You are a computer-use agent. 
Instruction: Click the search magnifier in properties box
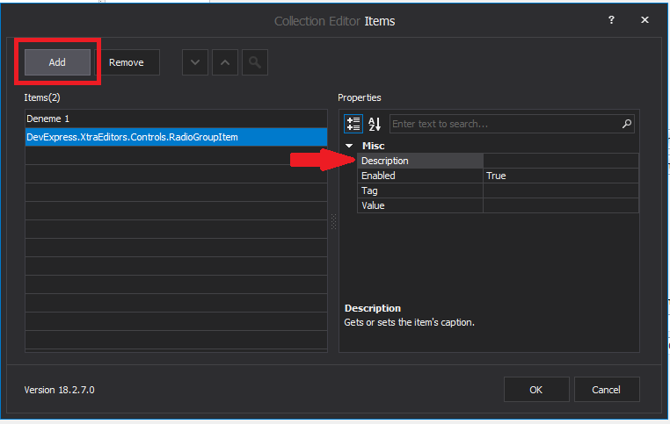(626, 125)
